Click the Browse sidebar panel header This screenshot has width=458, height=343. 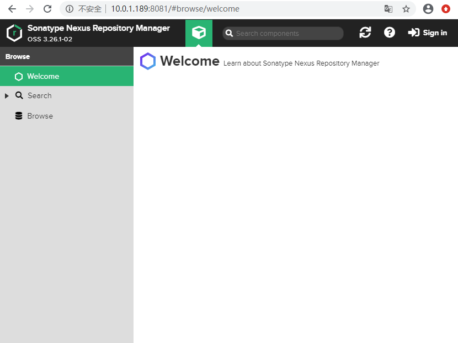point(67,56)
